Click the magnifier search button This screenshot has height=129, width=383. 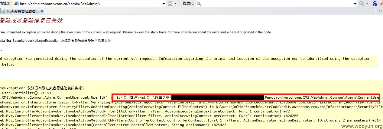(362, 3)
